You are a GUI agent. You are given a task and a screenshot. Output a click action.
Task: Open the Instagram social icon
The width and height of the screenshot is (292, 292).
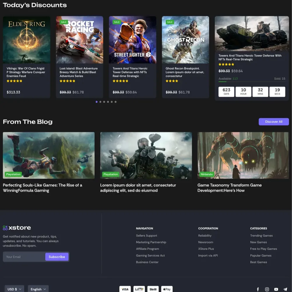point(267,289)
